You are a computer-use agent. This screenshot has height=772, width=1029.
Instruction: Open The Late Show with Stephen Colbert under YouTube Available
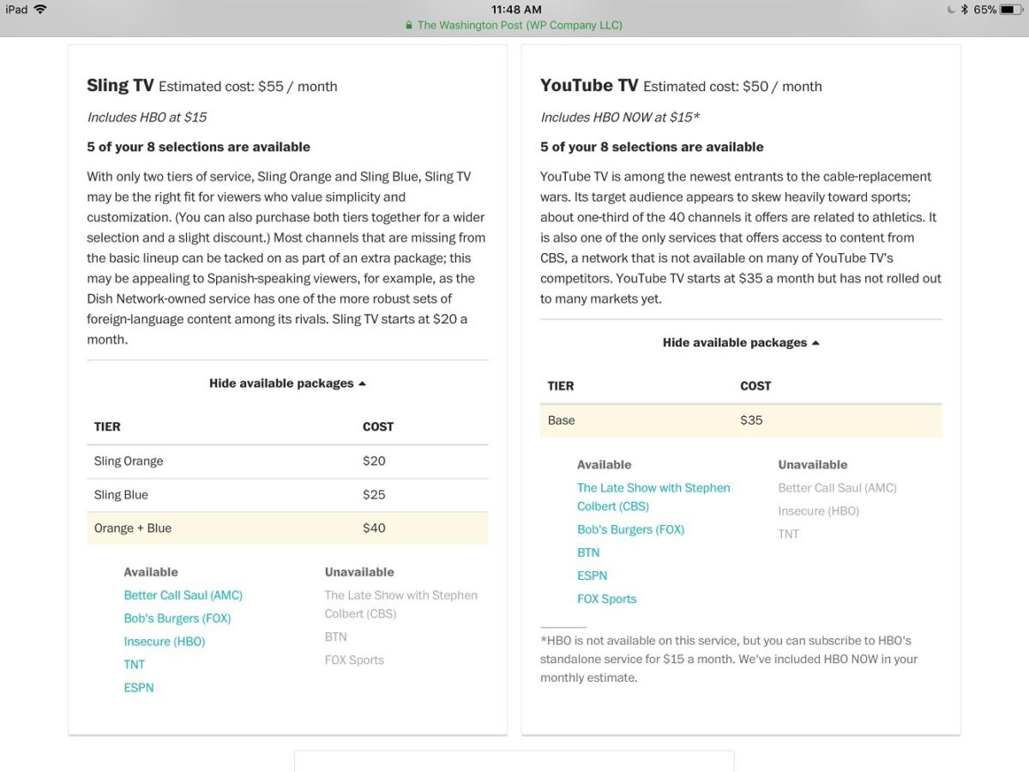(x=653, y=497)
